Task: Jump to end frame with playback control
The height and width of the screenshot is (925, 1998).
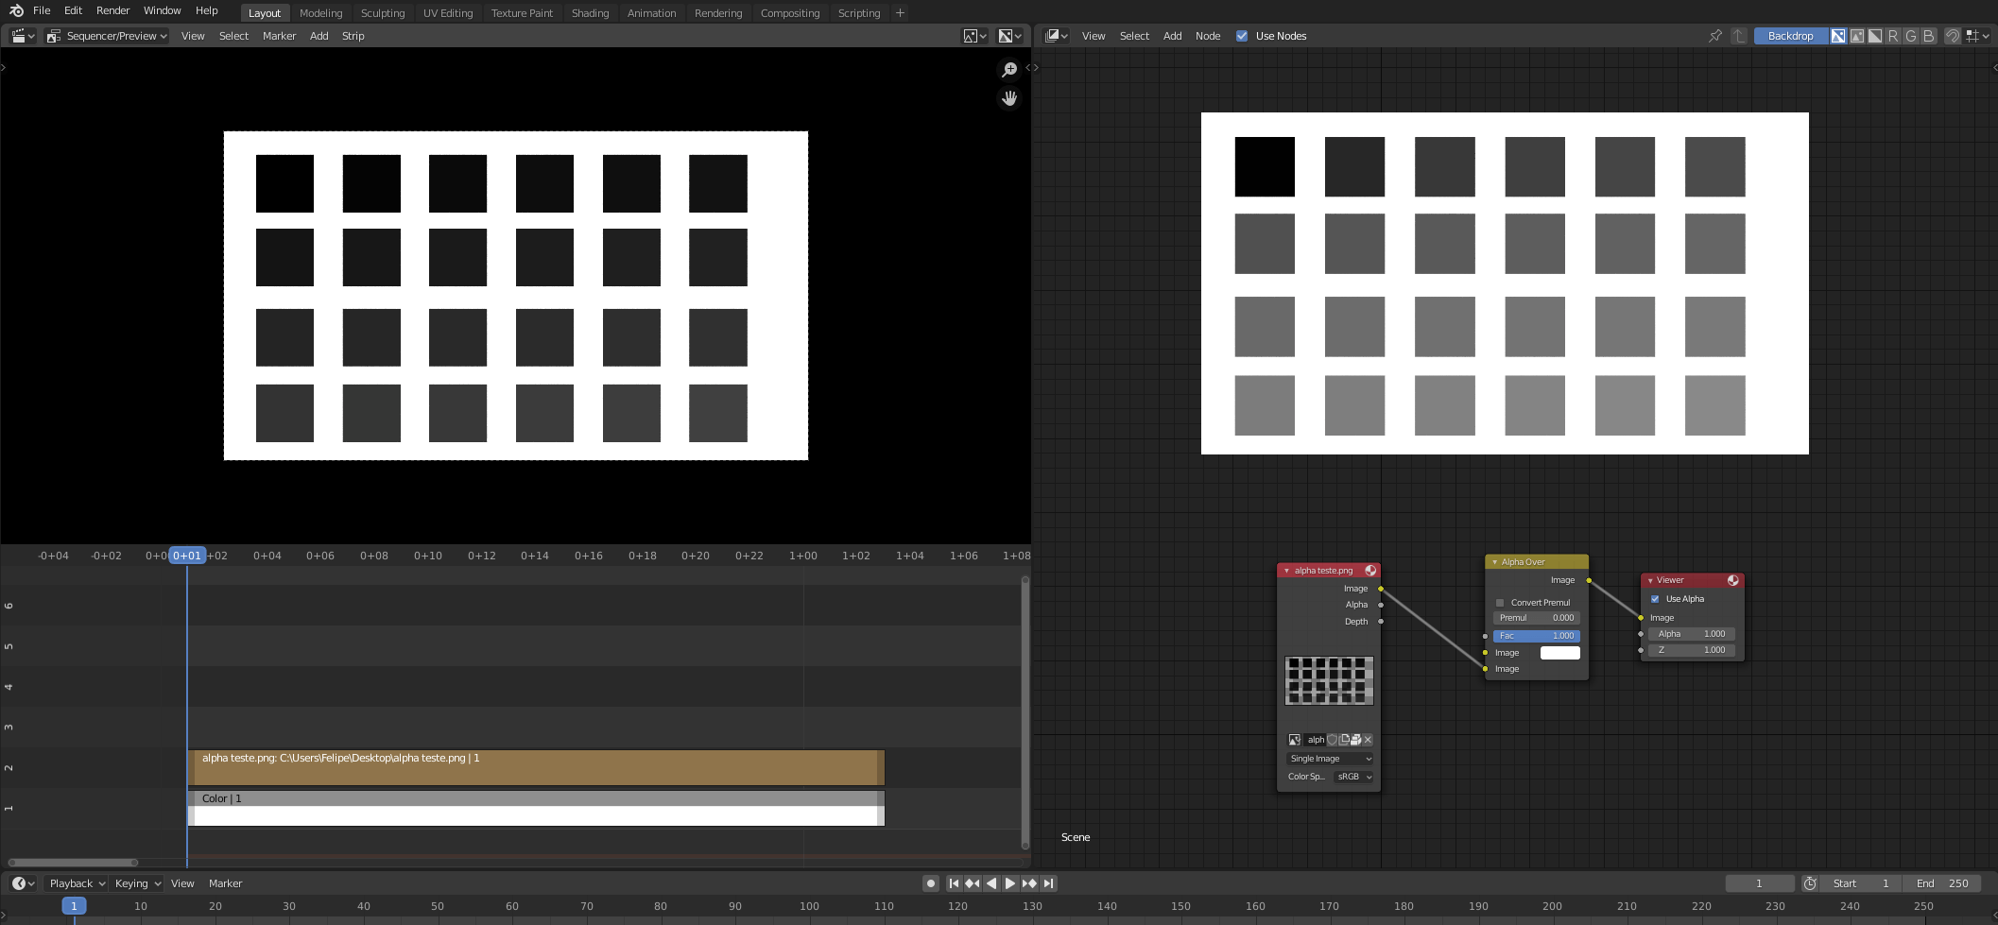Action: (x=1049, y=882)
